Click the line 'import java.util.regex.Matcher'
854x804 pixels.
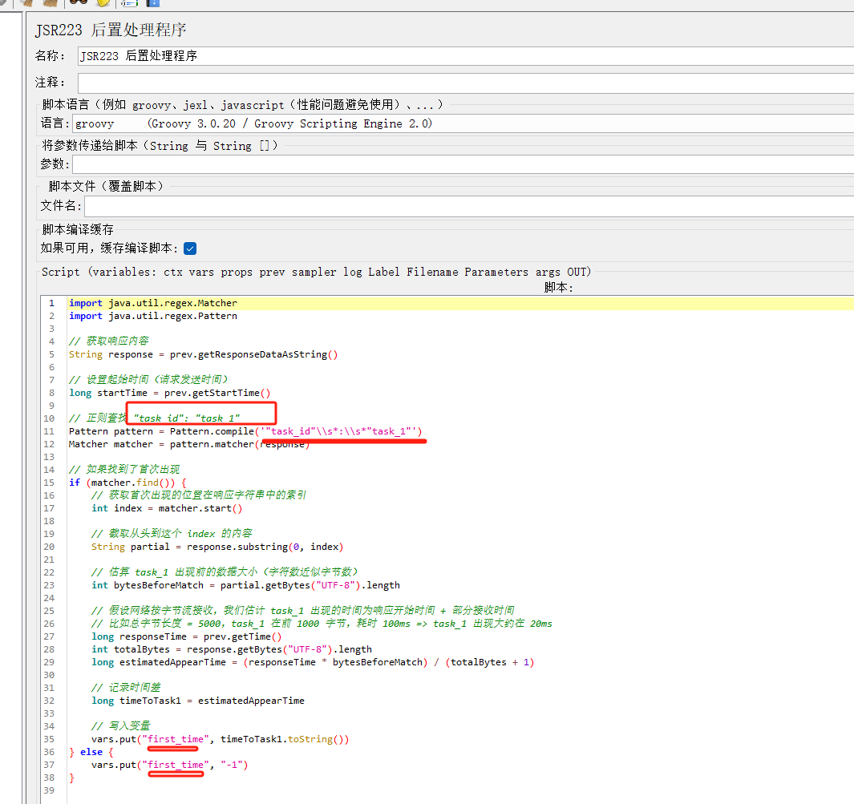point(153,303)
